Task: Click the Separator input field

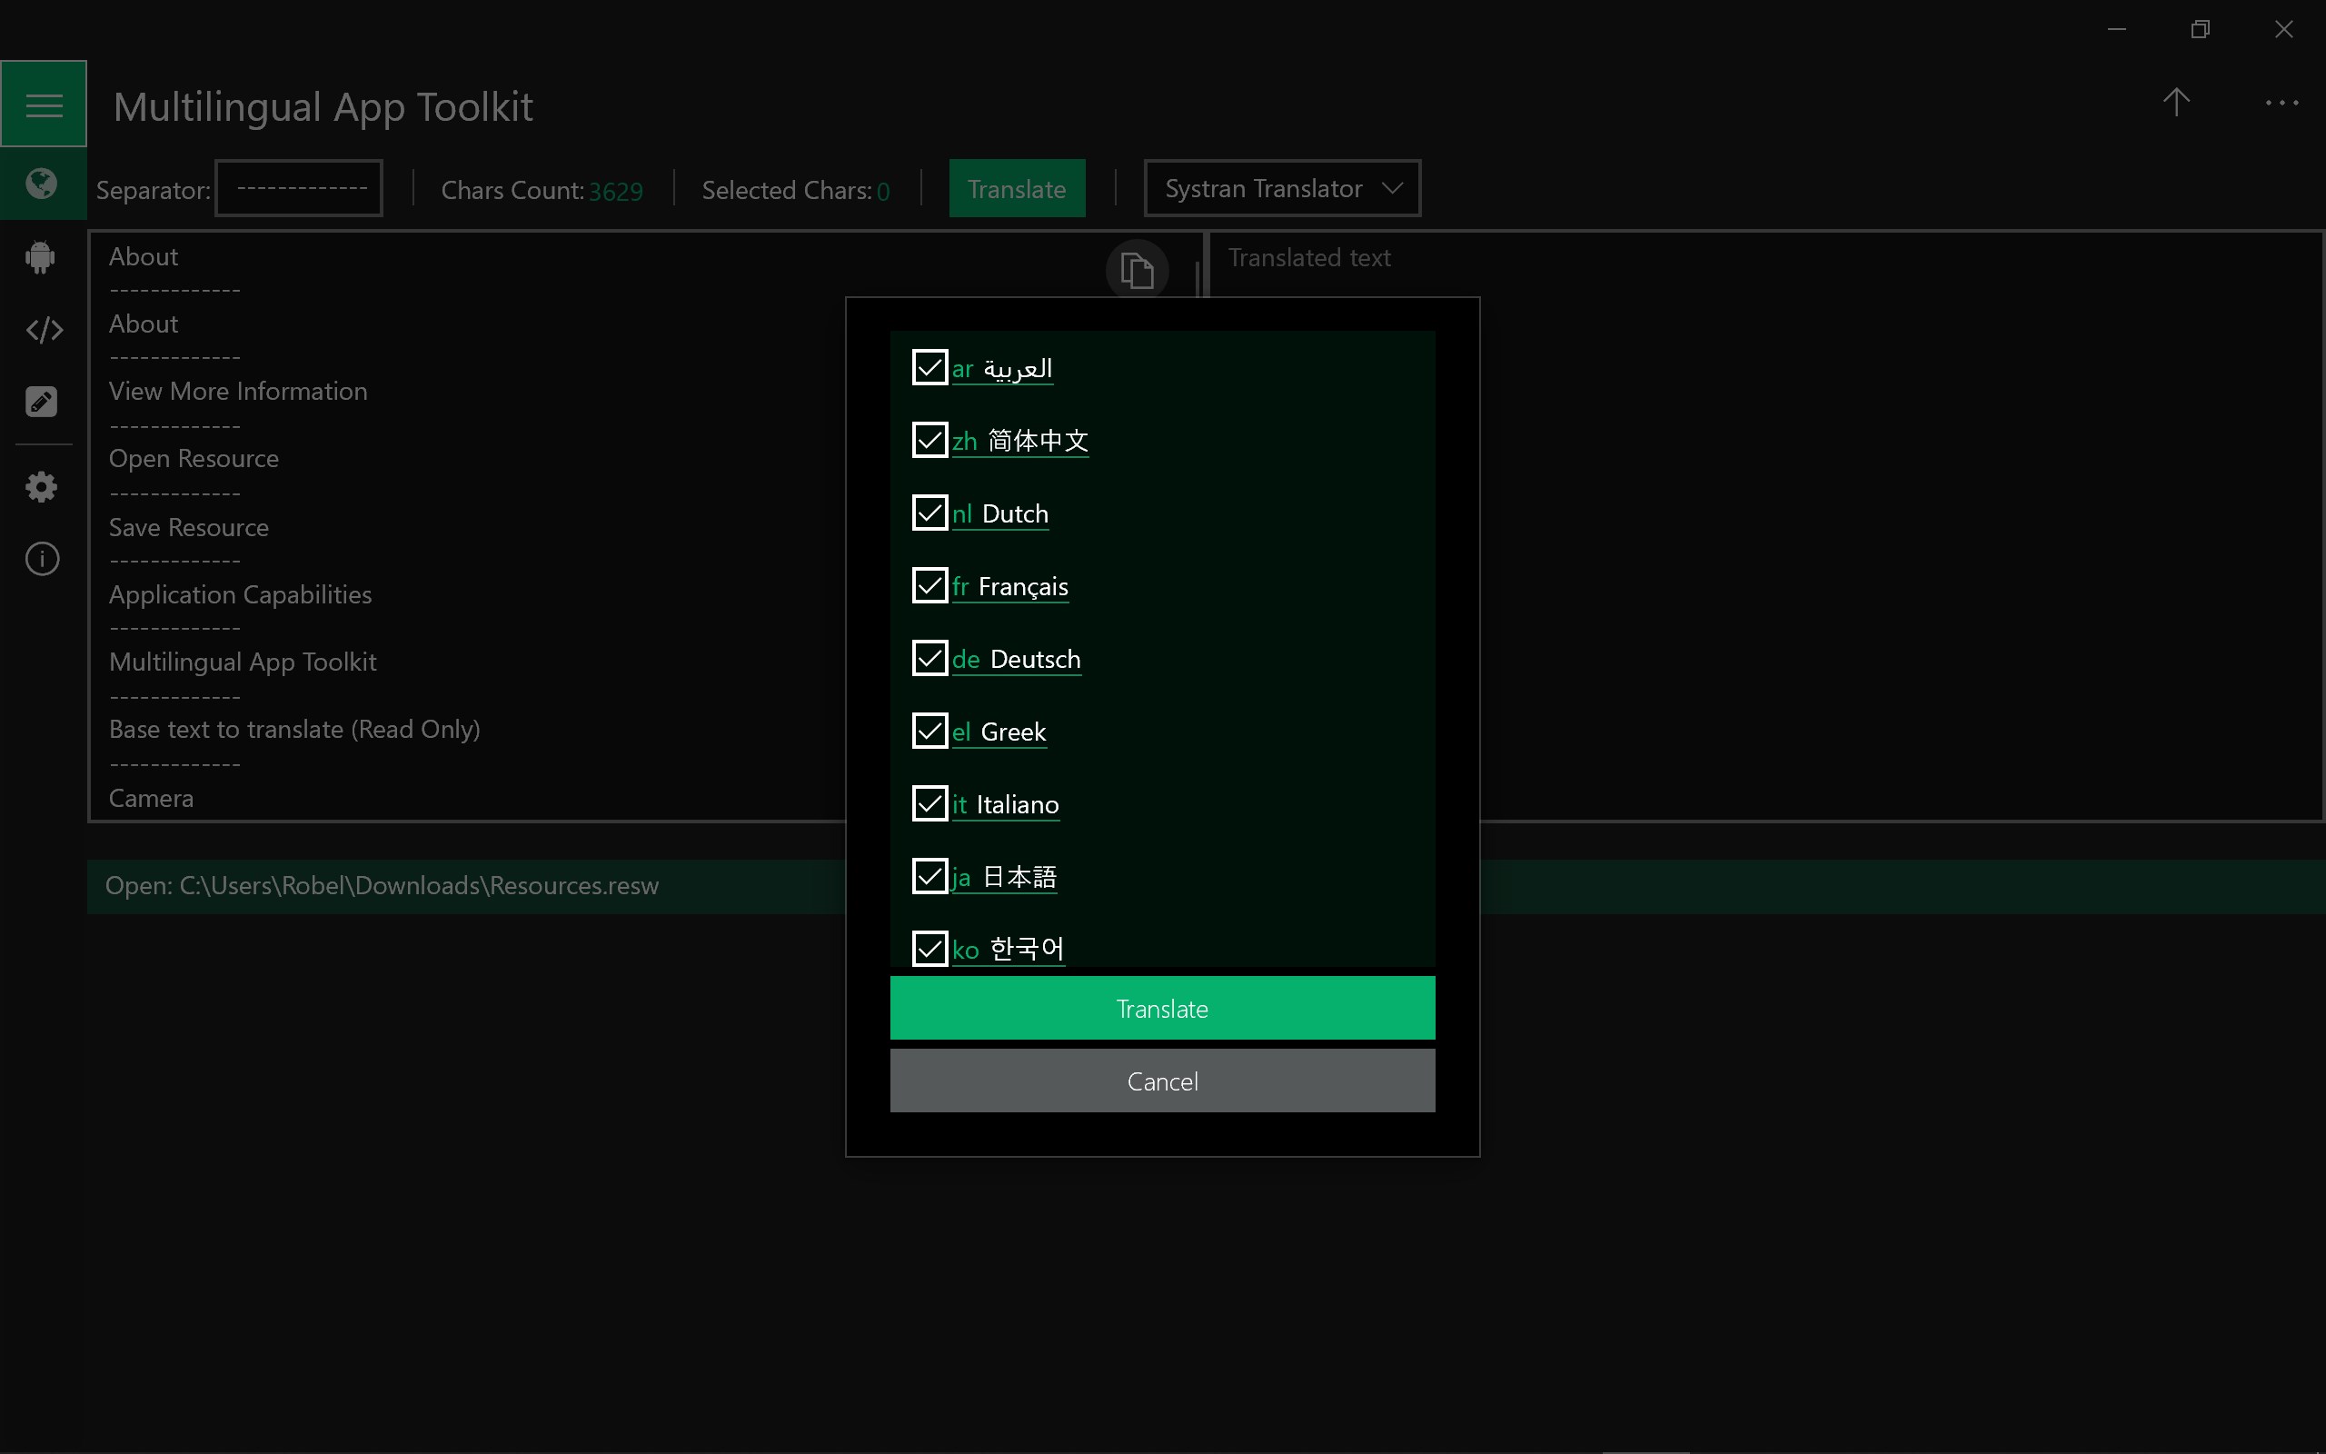Action: point(299,188)
